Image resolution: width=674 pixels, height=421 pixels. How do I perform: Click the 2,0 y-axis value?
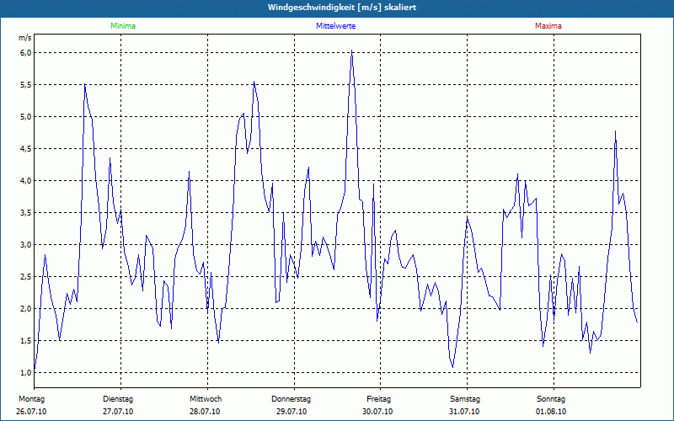pyautogui.click(x=26, y=309)
